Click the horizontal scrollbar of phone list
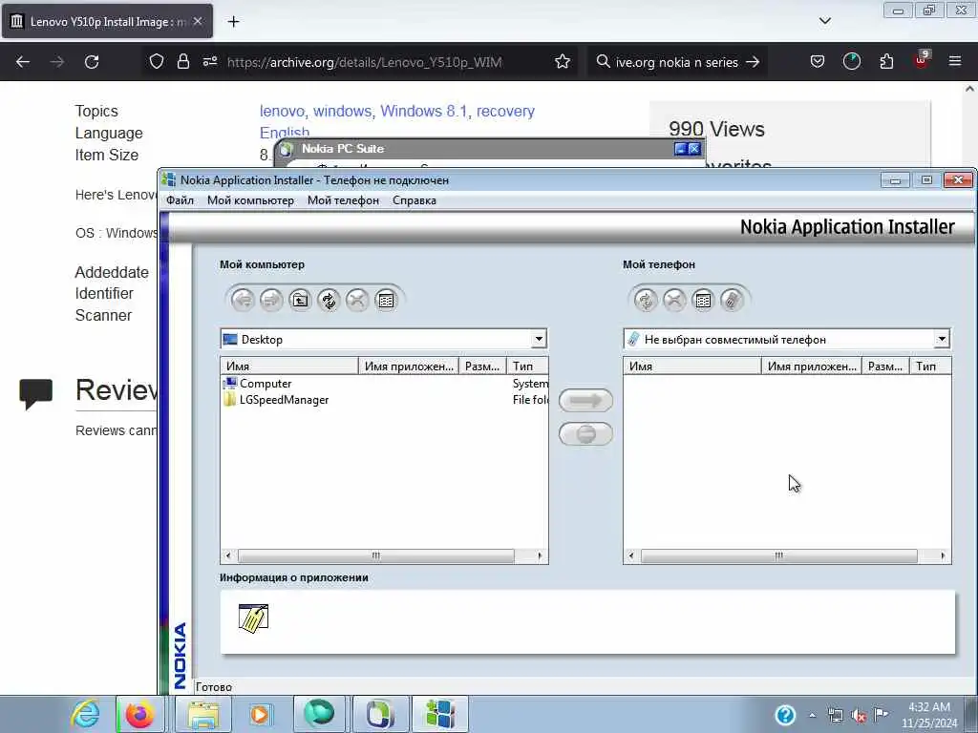Screen dimensions: 978x733 click(779, 555)
